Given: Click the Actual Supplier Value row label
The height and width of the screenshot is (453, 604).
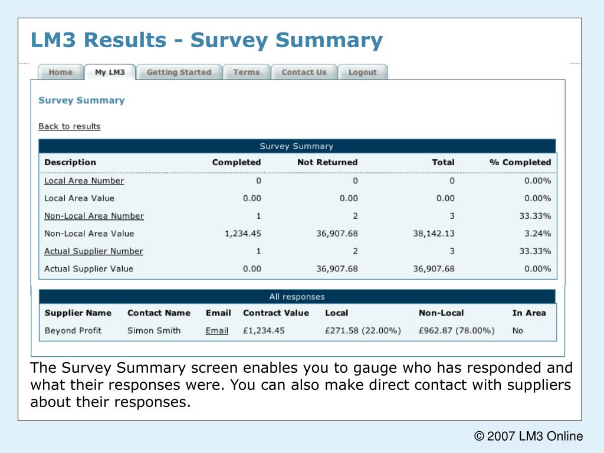Looking at the screenshot, I should (89, 269).
